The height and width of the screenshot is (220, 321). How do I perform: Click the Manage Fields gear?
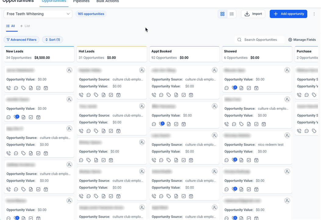(x=302, y=40)
